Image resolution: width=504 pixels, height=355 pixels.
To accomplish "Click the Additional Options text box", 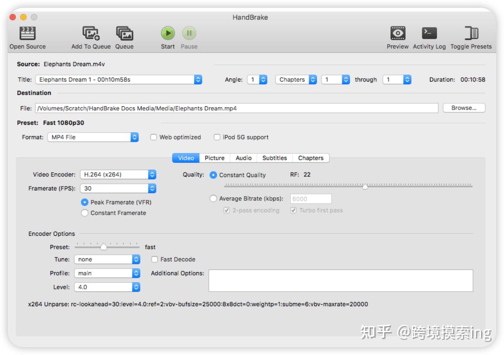I will coord(341,280).
